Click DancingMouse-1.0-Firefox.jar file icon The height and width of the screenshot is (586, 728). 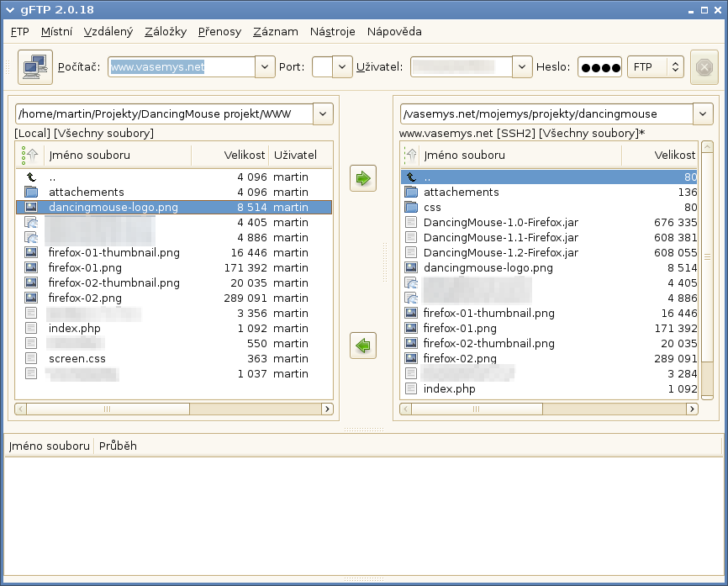pos(411,223)
